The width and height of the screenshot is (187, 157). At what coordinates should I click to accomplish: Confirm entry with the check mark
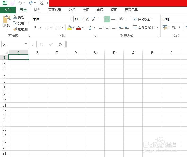pos(51,44)
